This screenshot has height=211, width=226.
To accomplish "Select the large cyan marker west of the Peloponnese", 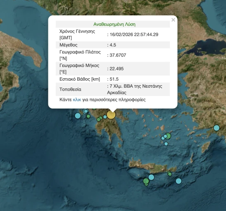I will coord(78,115).
